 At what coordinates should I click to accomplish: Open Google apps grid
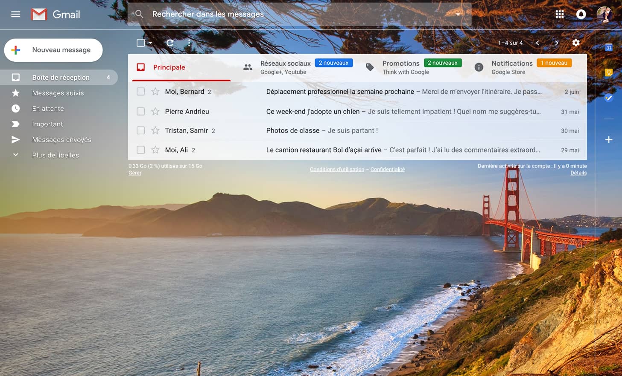(x=560, y=14)
